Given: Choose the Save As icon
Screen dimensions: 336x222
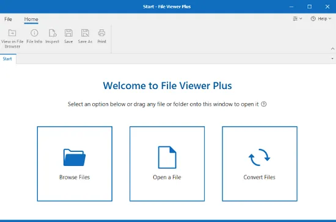Looking at the screenshot, I should 85,33.
